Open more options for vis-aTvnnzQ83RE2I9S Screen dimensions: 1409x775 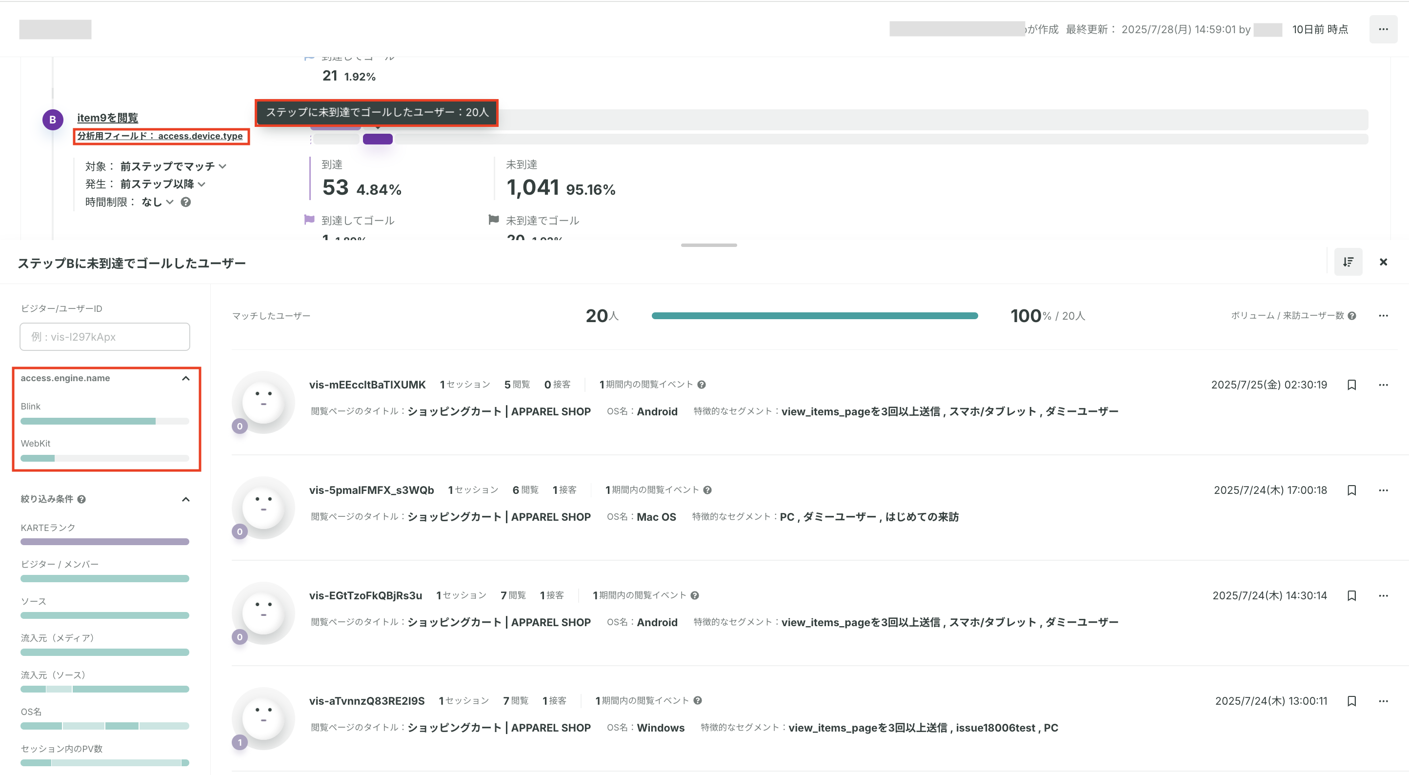click(x=1383, y=701)
